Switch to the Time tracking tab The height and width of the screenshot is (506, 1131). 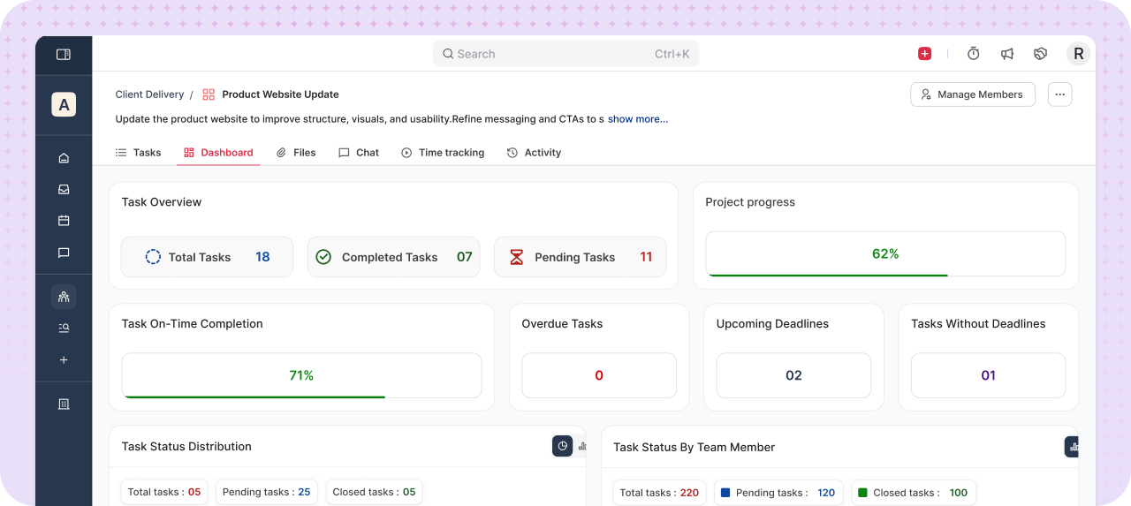point(443,153)
